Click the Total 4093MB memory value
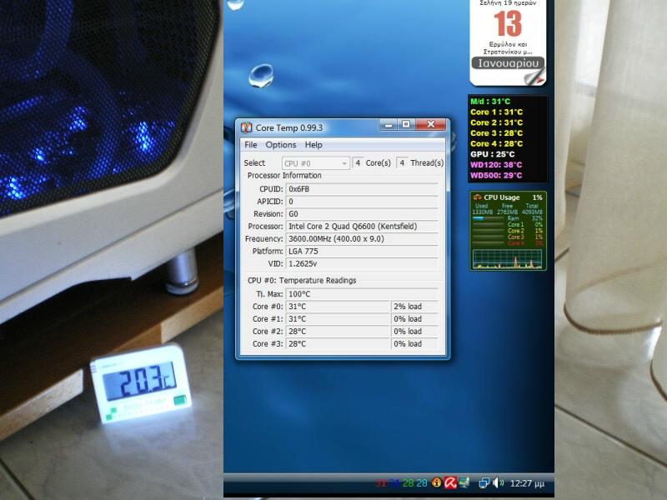Screen dimensions: 667x500 (x=532, y=212)
